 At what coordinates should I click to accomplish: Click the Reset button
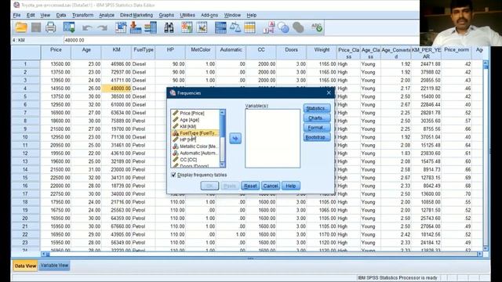250,186
